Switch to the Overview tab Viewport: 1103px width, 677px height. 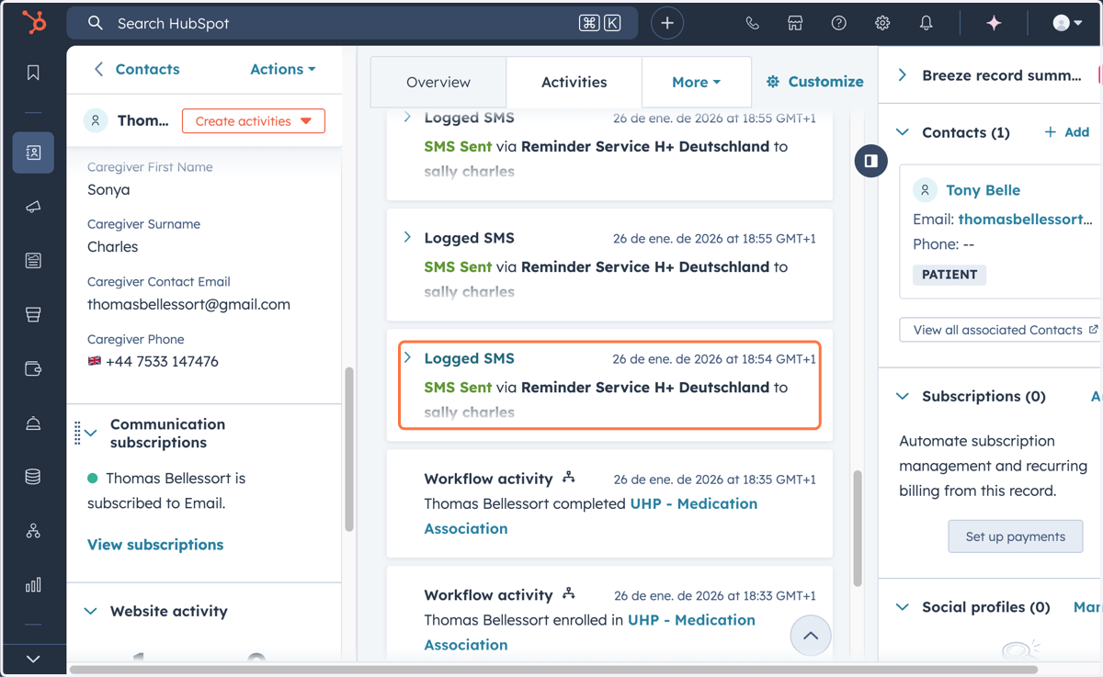click(x=438, y=82)
